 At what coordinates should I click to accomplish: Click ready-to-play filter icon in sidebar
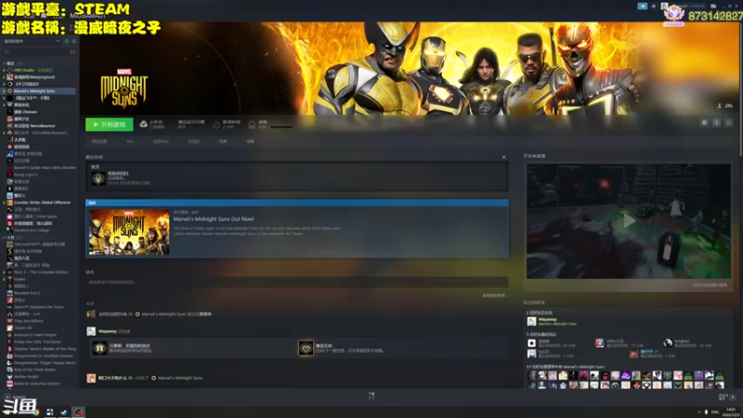coord(73,41)
